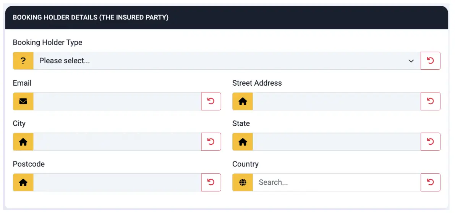Click the house icon beside City field

pos(23,142)
